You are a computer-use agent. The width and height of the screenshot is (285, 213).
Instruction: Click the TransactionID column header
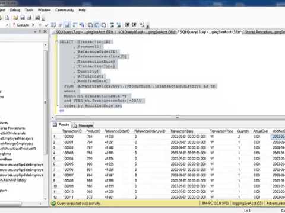(72, 131)
